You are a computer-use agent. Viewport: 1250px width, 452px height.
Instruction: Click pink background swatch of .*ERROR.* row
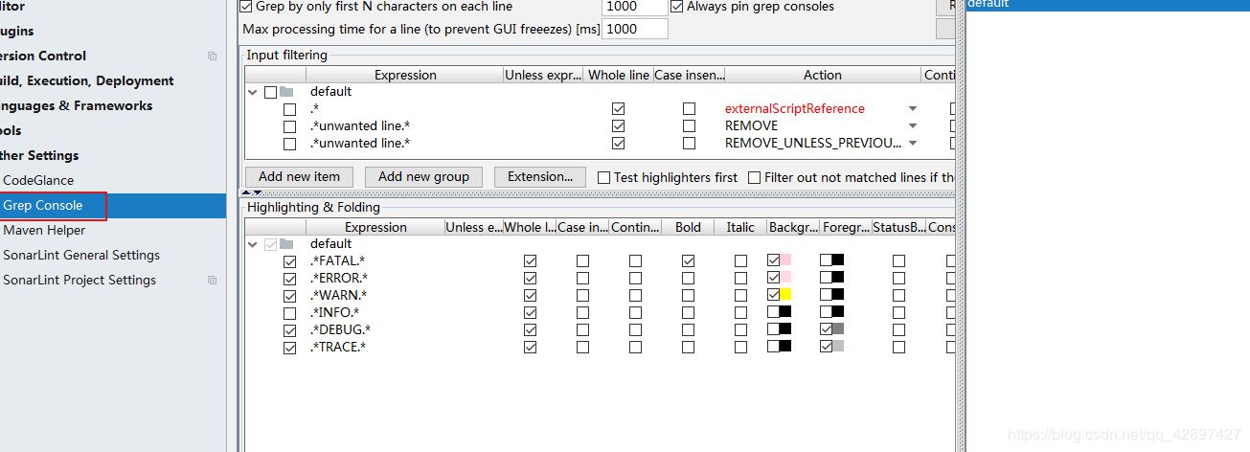pyautogui.click(x=785, y=279)
